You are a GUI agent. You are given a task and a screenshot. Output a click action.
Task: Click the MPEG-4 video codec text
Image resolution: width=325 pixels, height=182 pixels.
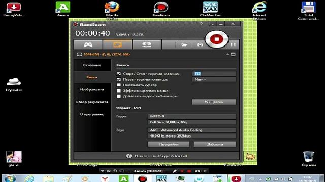click(x=157, y=116)
